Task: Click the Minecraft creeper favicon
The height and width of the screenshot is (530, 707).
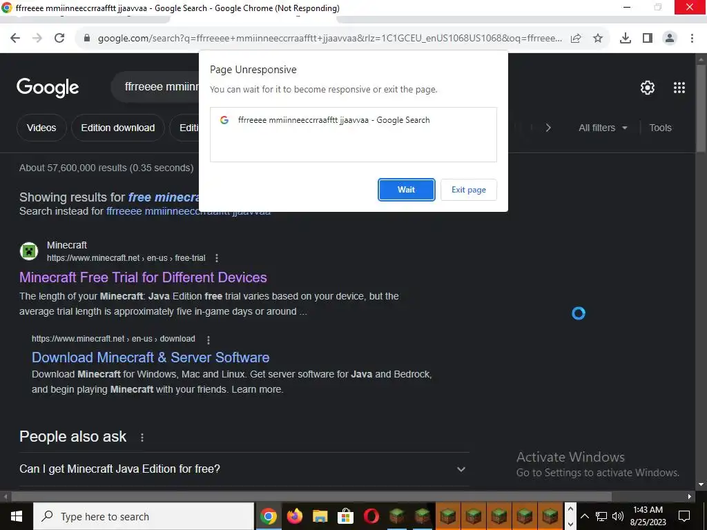Action: coord(29,251)
